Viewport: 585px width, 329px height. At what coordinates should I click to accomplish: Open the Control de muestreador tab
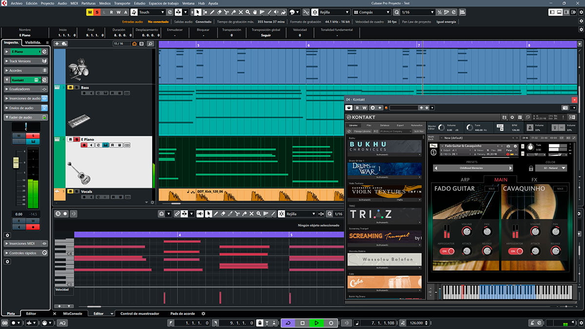point(139,313)
